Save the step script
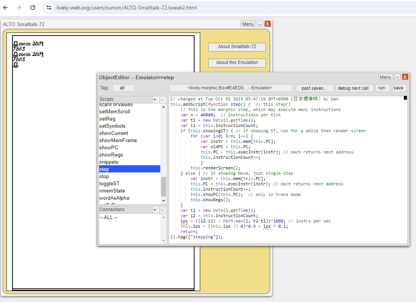 [x=400, y=88]
